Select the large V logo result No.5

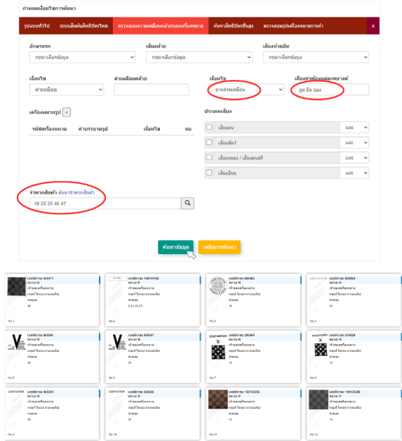(17, 342)
